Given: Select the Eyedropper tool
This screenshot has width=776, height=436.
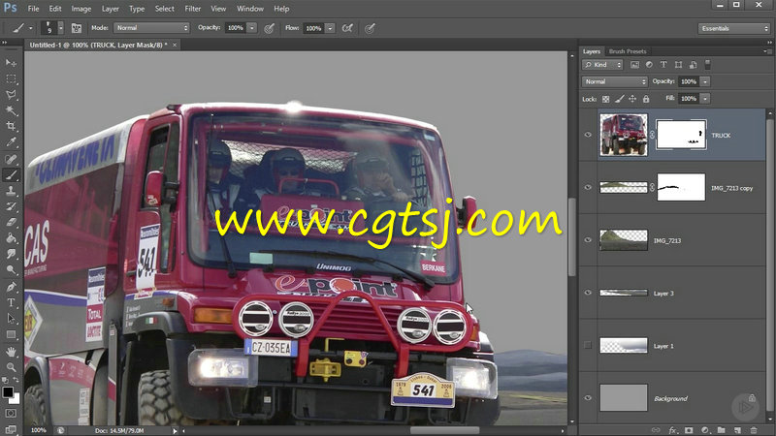Looking at the screenshot, I should pos(11,142).
